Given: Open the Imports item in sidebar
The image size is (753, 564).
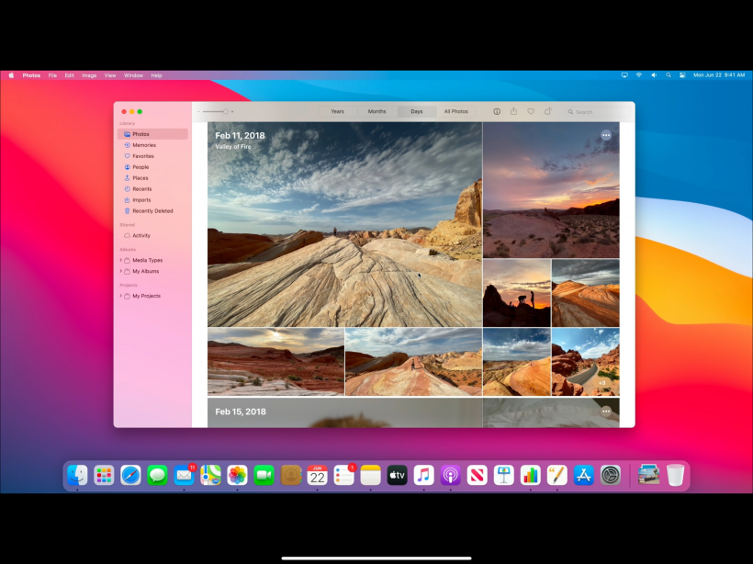Looking at the screenshot, I should pyautogui.click(x=141, y=200).
